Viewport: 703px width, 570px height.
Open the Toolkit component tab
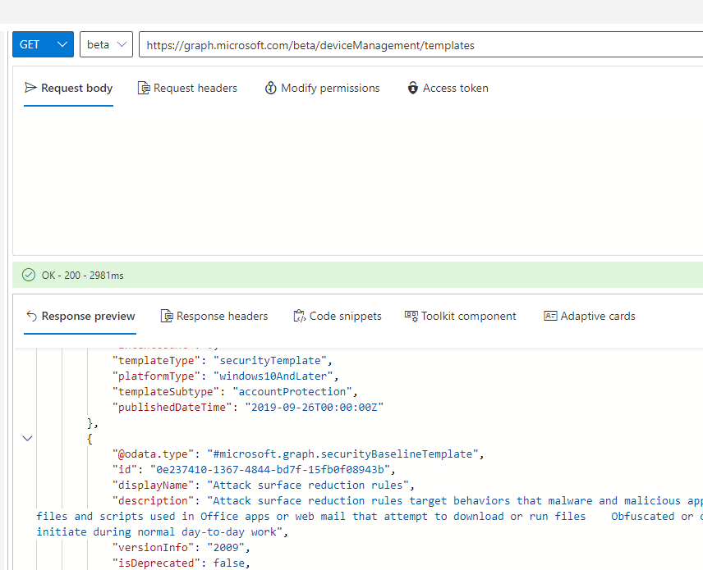(x=460, y=316)
